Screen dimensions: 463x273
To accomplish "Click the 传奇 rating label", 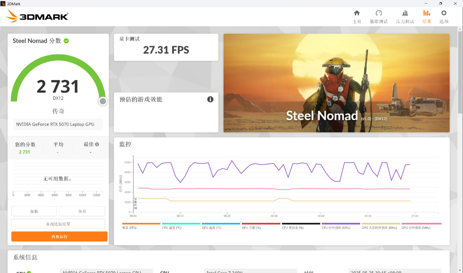I will click(x=58, y=111).
